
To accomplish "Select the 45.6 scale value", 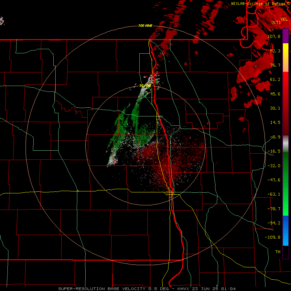I will (275, 94).
